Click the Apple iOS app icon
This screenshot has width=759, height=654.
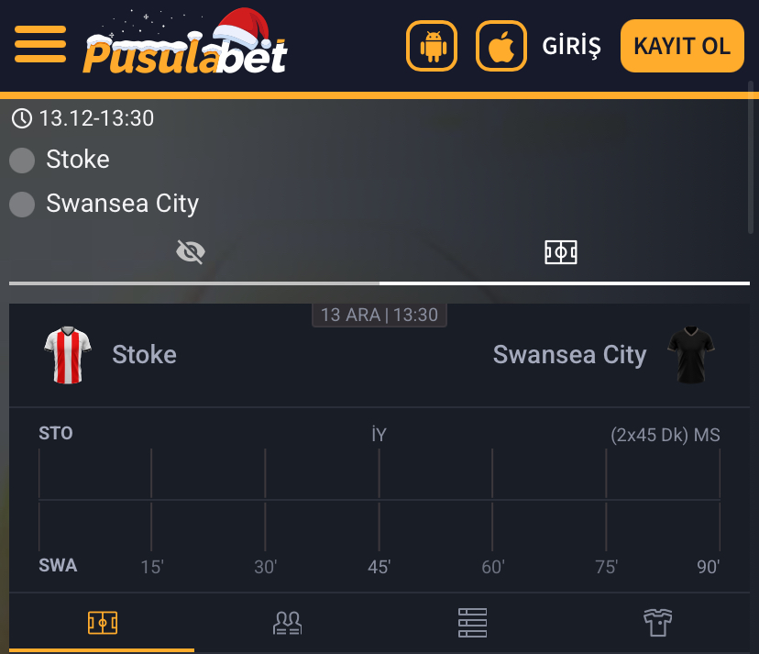click(x=500, y=46)
